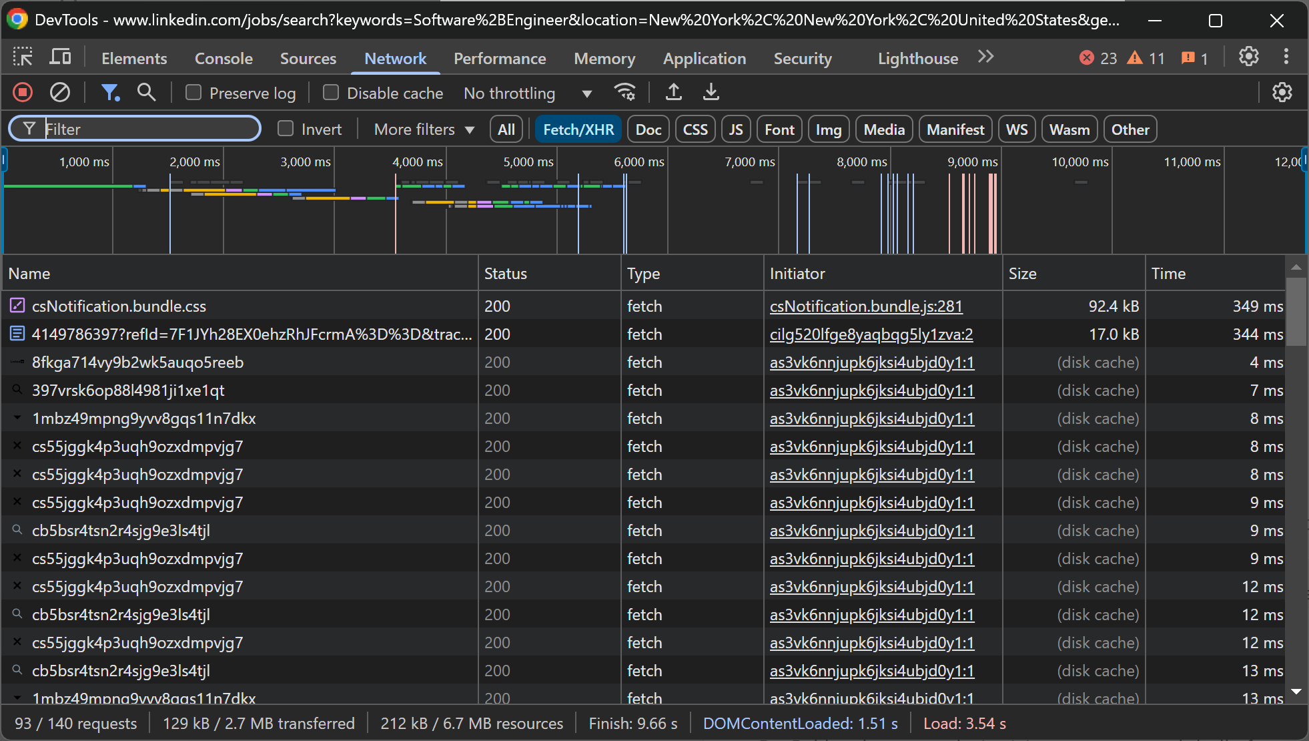Screen dimensions: 1309x741
Task: Open the network search magnifier
Action: (x=146, y=92)
